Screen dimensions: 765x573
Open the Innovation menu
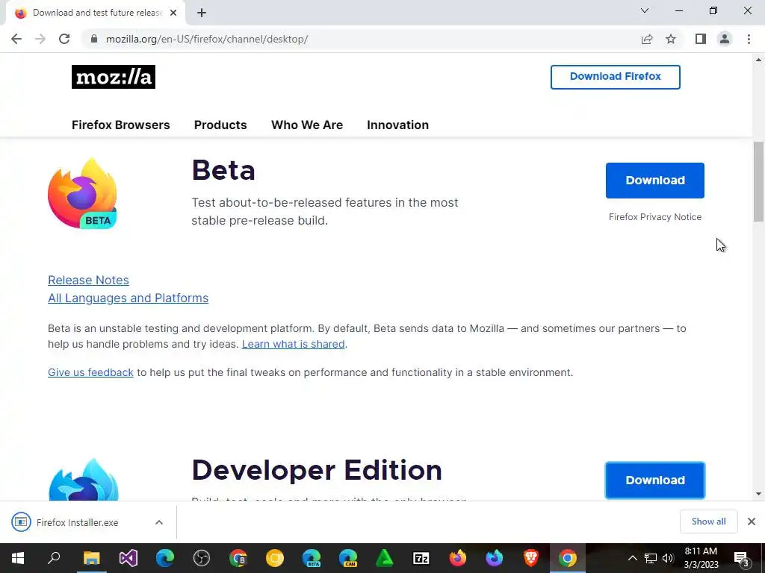tap(397, 125)
